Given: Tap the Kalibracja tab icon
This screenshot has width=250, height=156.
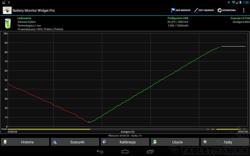Looking at the screenshot, I should click(105, 142).
